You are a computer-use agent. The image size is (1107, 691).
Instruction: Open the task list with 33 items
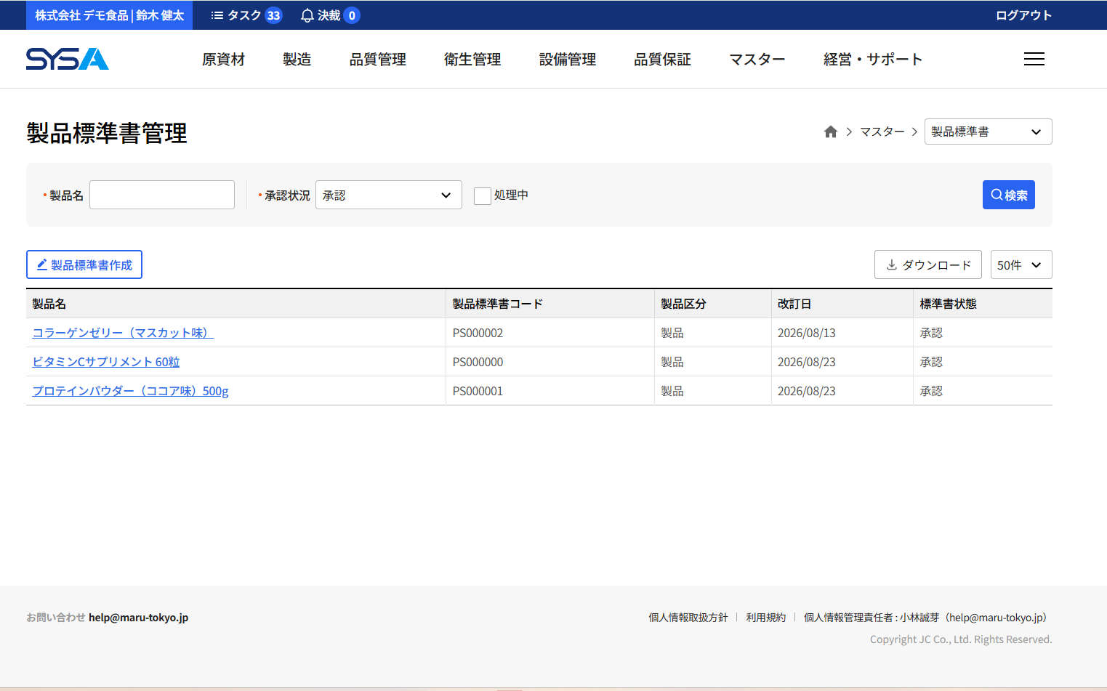pyautogui.click(x=246, y=15)
